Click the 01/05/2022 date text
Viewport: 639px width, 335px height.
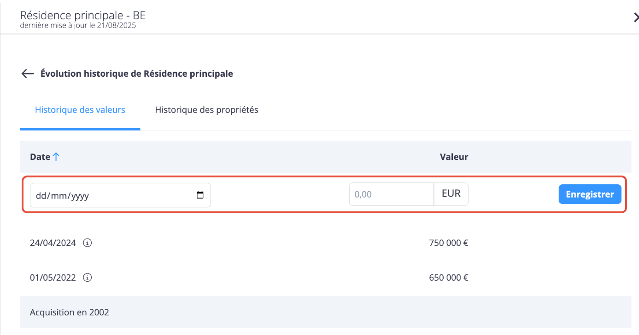tap(53, 278)
